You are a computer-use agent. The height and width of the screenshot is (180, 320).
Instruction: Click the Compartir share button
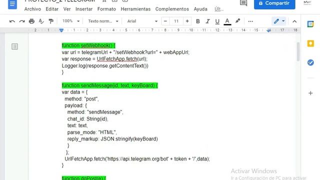tap(274, 3)
